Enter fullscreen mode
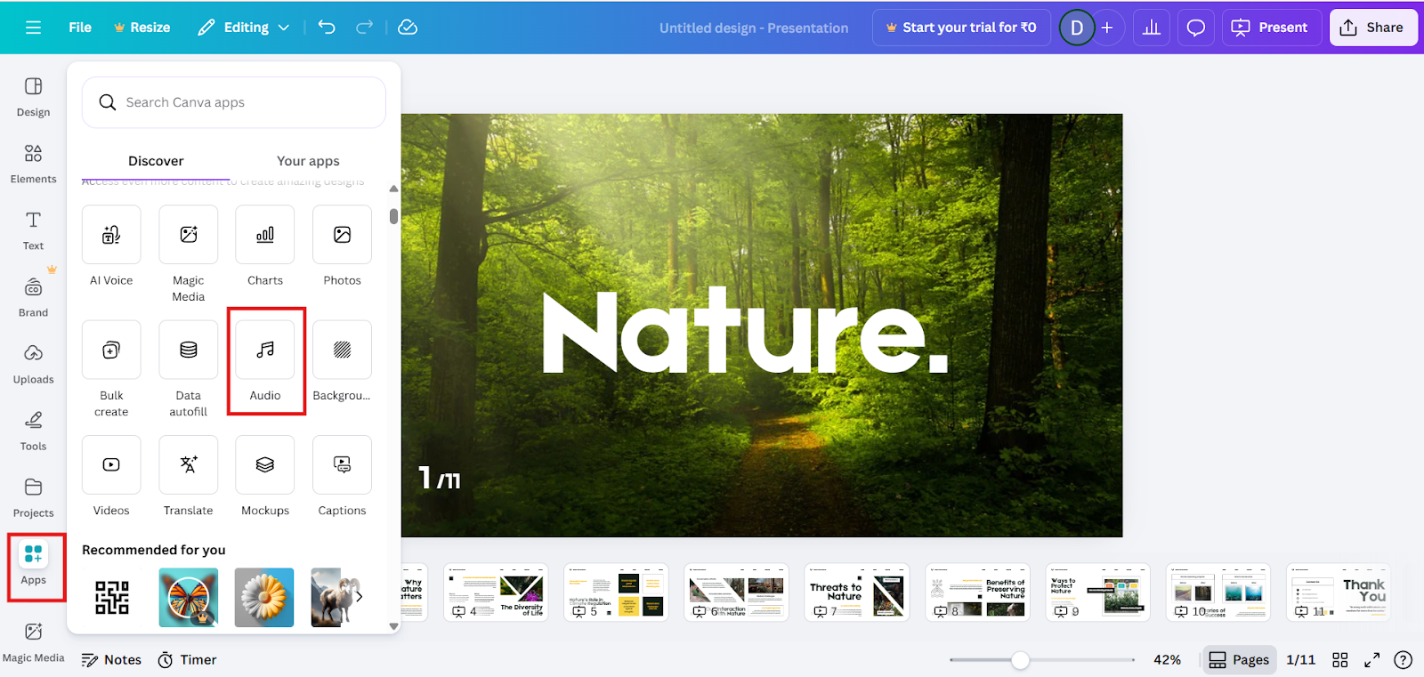1424x677 pixels. [x=1372, y=660]
